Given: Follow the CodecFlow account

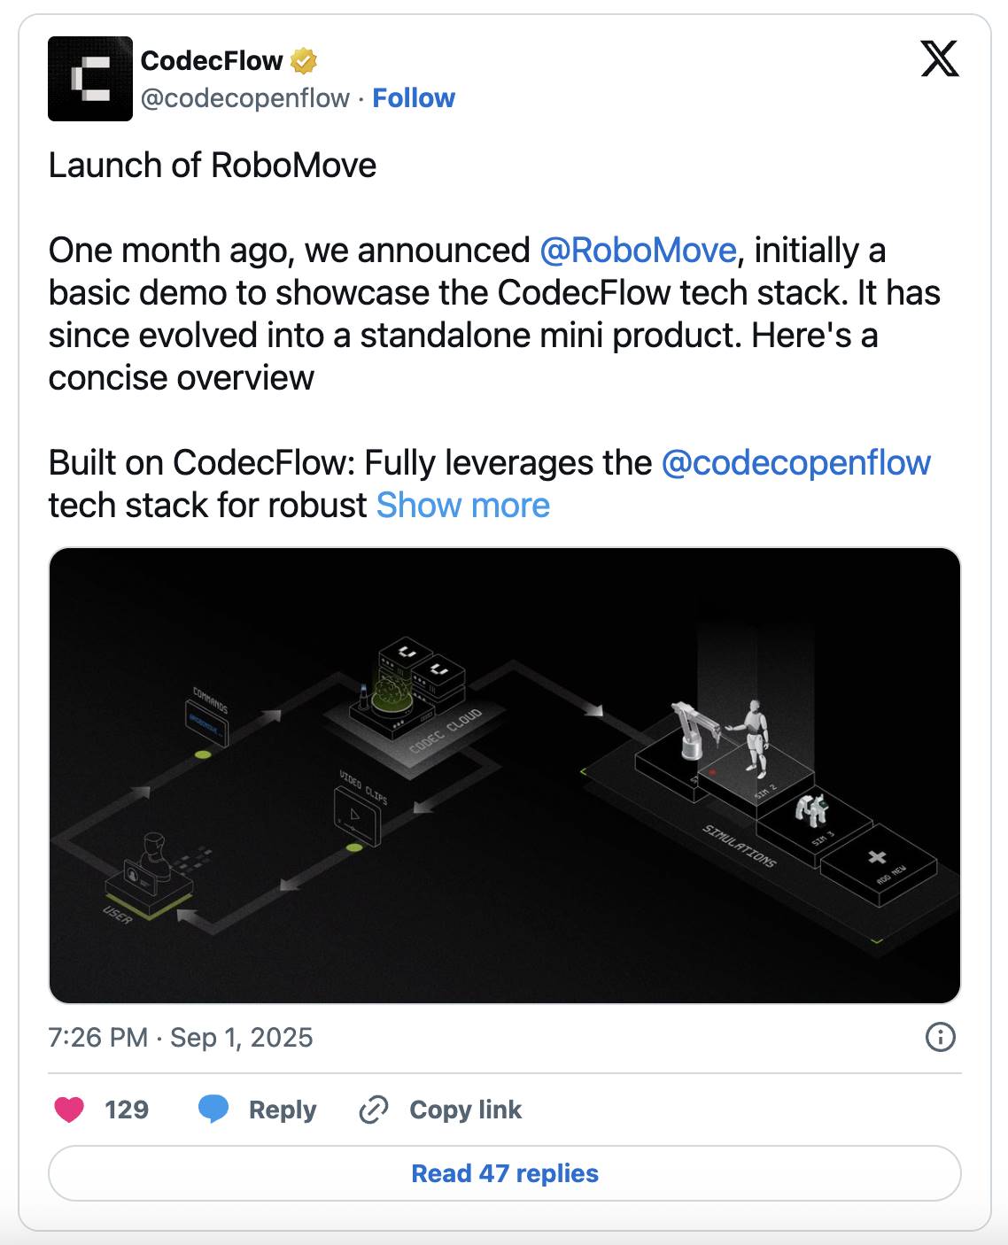Looking at the screenshot, I should point(414,98).
